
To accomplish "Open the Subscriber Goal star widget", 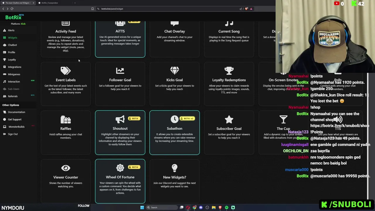I will (x=229, y=132).
